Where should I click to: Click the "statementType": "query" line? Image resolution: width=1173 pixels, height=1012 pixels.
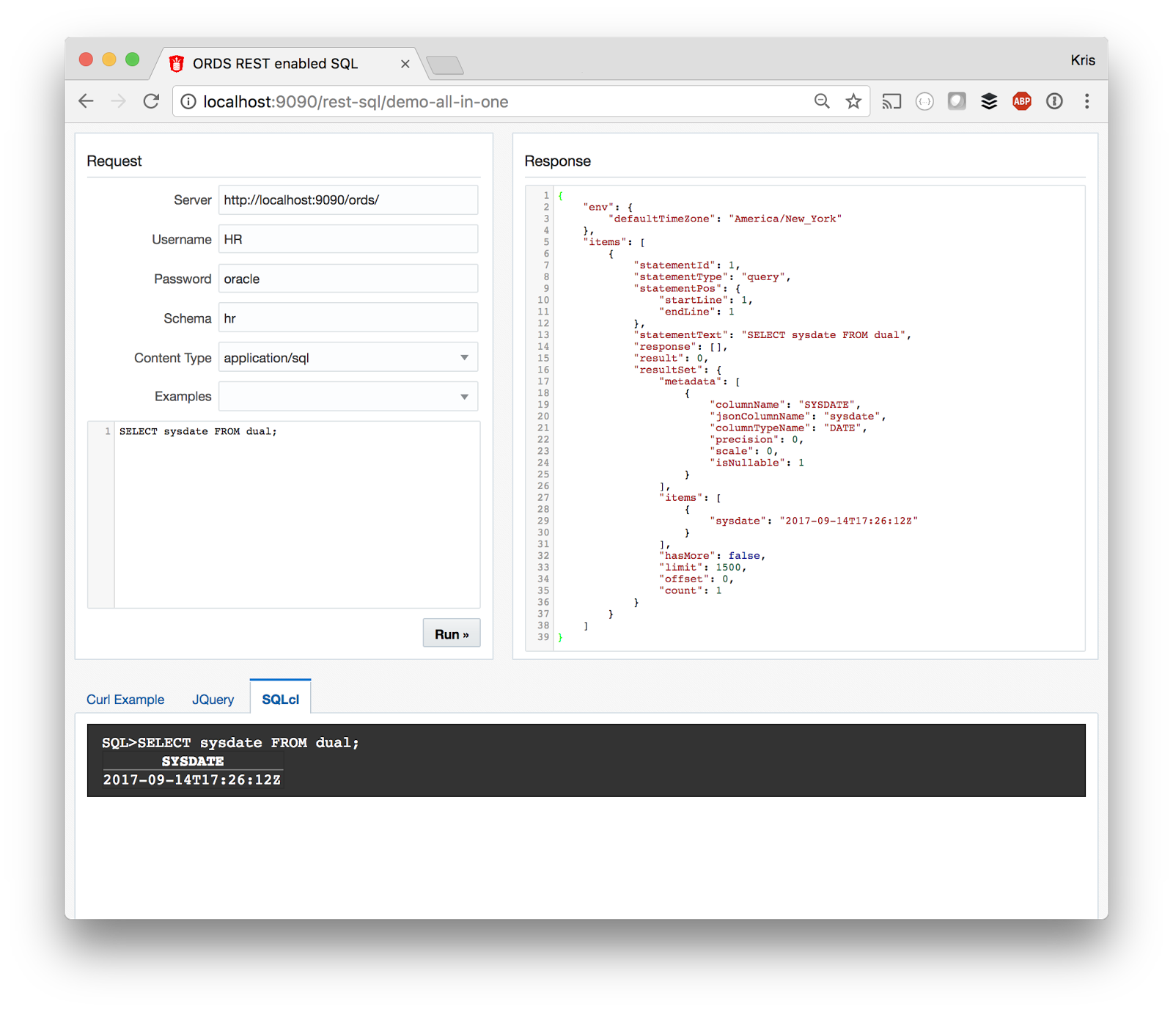click(x=712, y=277)
